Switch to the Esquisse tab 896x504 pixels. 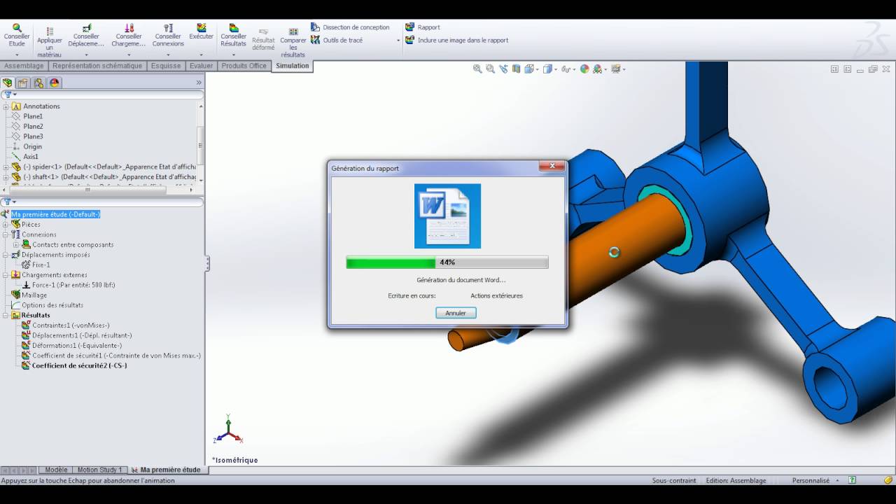point(166,66)
